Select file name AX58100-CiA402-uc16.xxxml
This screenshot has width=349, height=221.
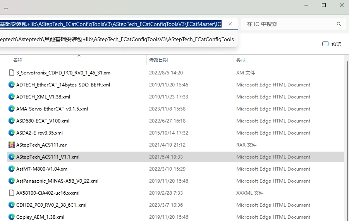tap(48, 193)
